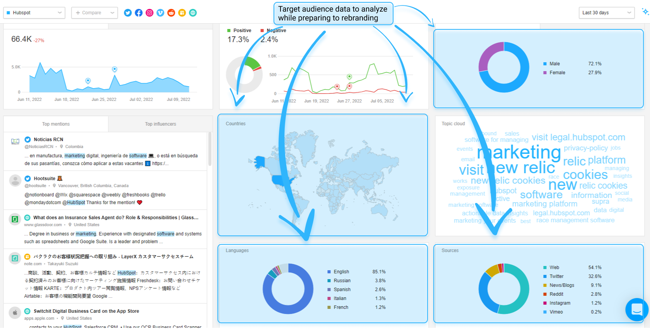Filter by Web globe icon in top bar
650x329 pixels.
point(193,13)
